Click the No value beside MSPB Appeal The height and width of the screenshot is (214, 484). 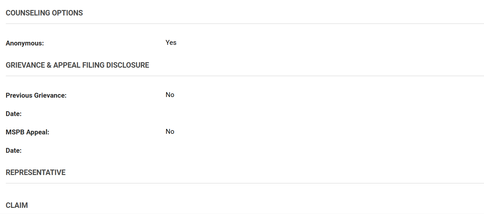click(170, 131)
